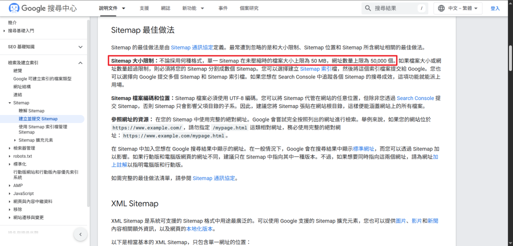Click the Sitemap 最佳做法 heading
The height and width of the screenshot is (246, 513).
143,30
